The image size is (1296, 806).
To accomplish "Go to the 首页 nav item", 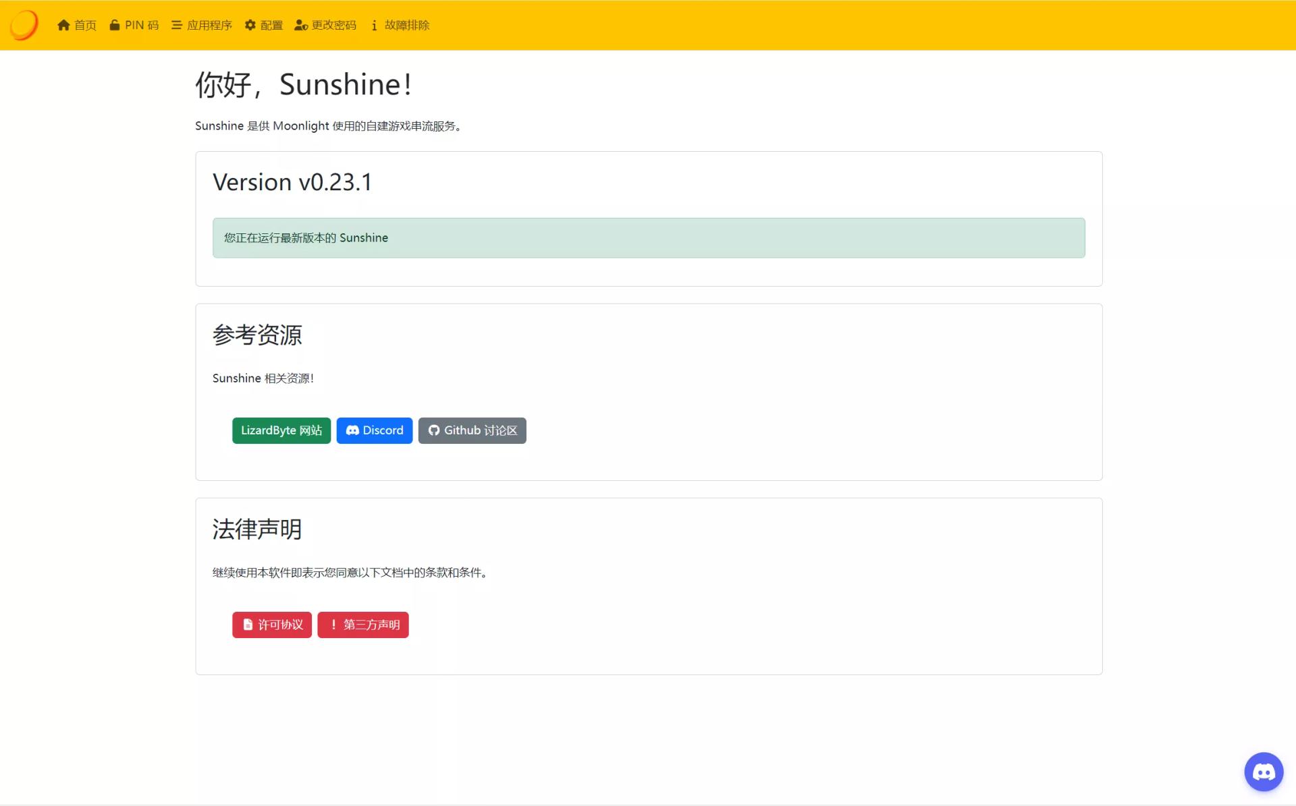I will tap(77, 25).
